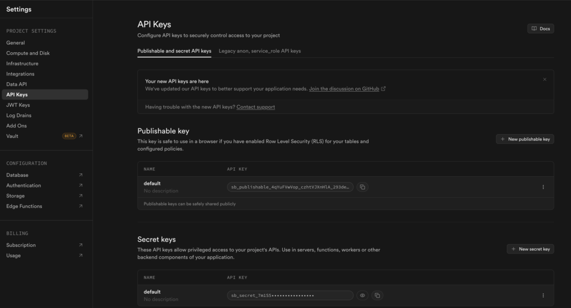This screenshot has height=308, width=571.
Task: Go to Storage external link
Action: point(81,196)
